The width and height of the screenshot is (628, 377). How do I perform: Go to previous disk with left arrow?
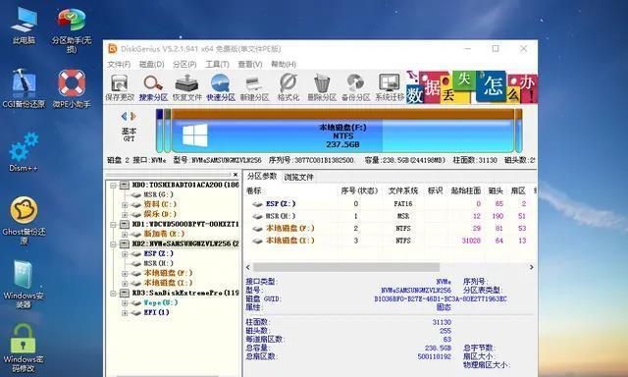coord(124,116)
